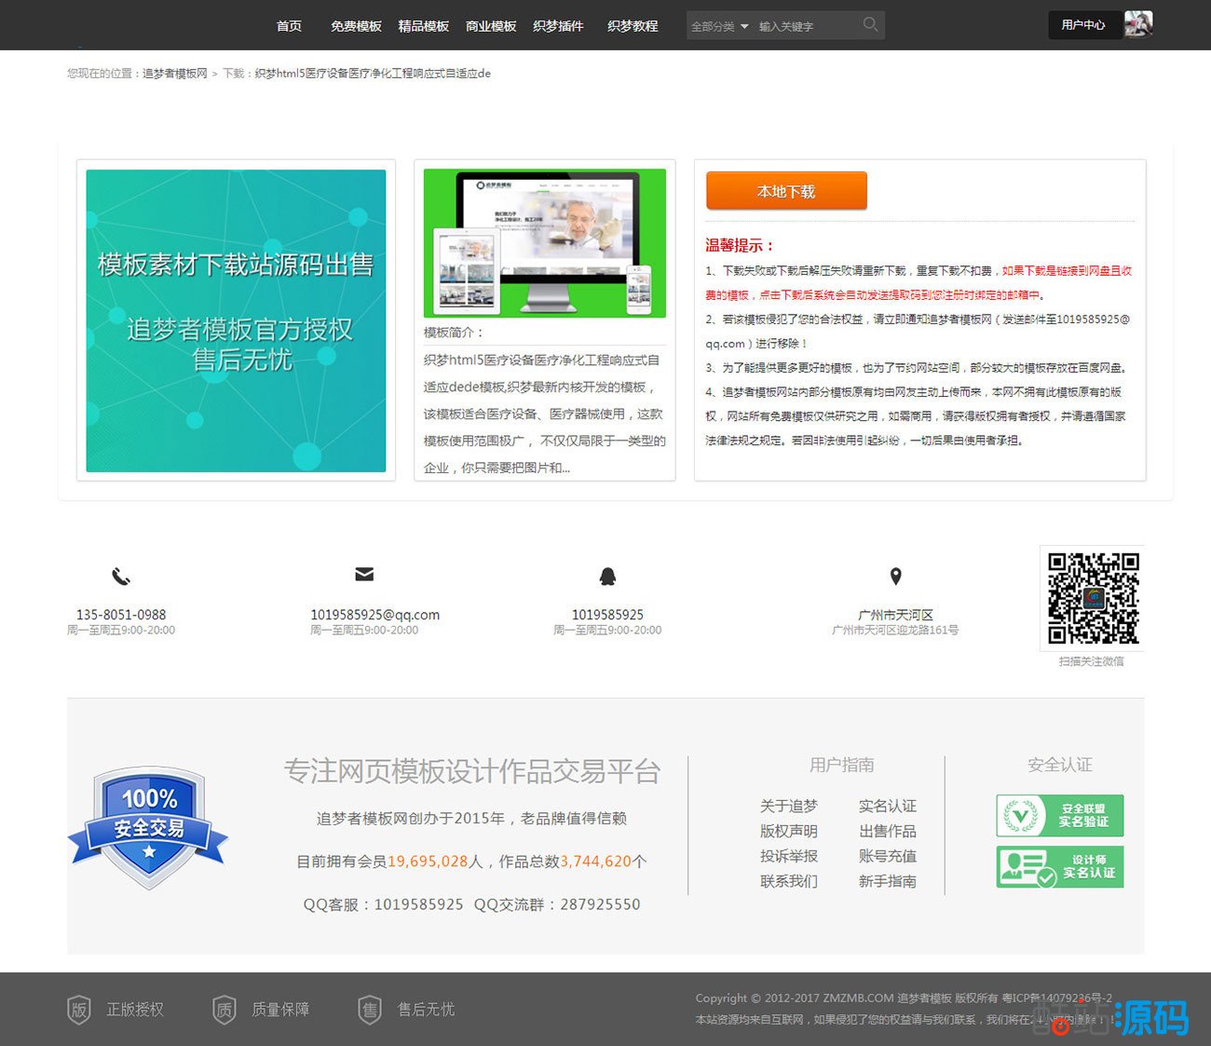Open the 版权声明 footer link
Screen dimensions: 1211x1046
788,831
